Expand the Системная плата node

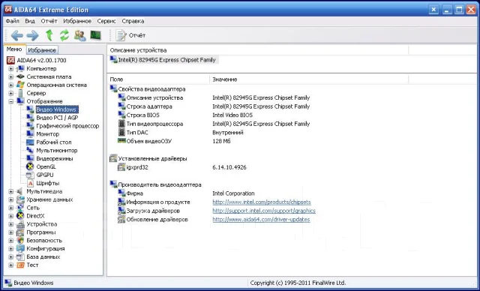(11, 76)
